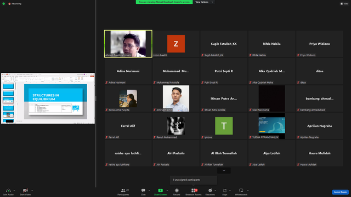This screenshot has width=351, height=197.
Task: Select ditaa's participant tile
Action: [320, 71]
